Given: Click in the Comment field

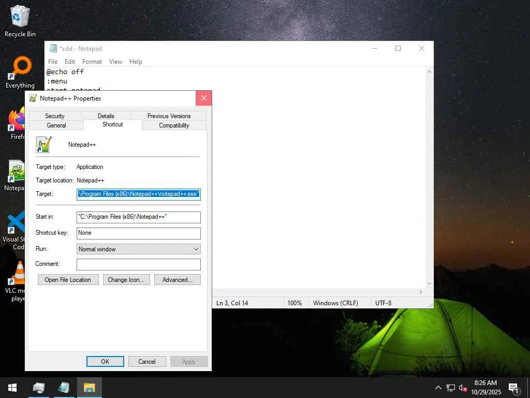Looking at the screenshot, I should point(139,264).
